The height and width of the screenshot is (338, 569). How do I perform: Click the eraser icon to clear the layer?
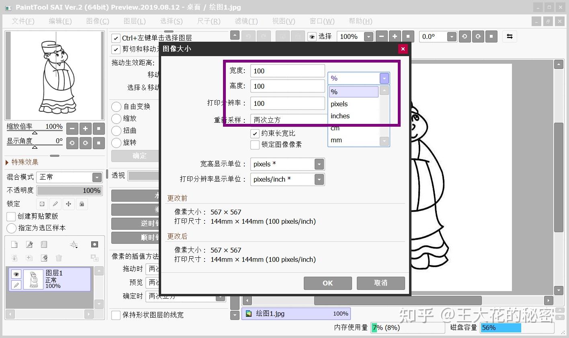pyautogui.click(x=44, y=258)
